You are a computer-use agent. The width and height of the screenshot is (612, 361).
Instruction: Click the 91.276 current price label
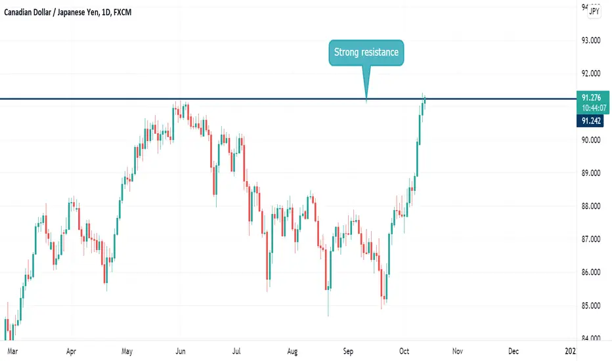point(591,98)
